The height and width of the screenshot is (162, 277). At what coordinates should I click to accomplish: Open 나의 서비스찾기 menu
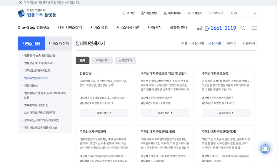coord(70,28)
